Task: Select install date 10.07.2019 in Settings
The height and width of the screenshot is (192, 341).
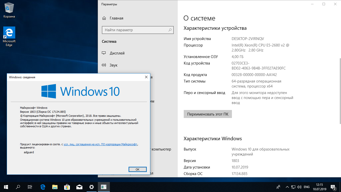Action: pos(240,167)
